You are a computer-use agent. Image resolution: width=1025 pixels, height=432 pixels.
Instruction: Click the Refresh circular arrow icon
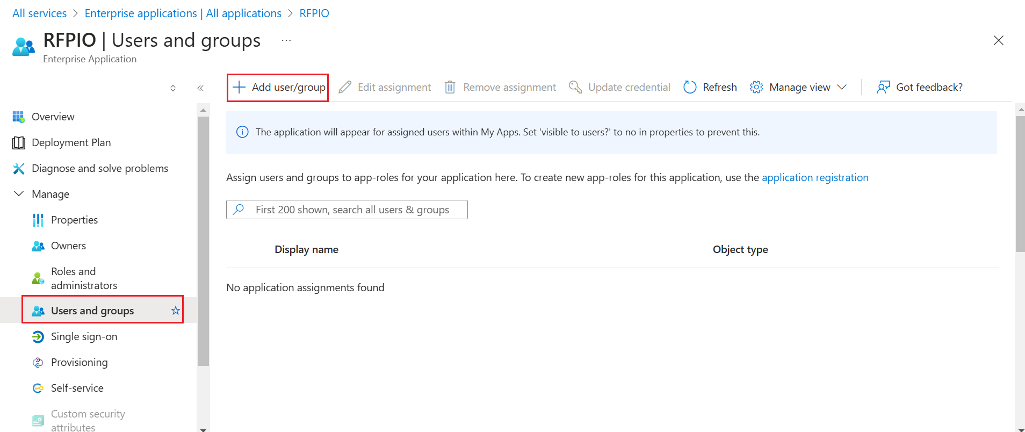(690, 87)
